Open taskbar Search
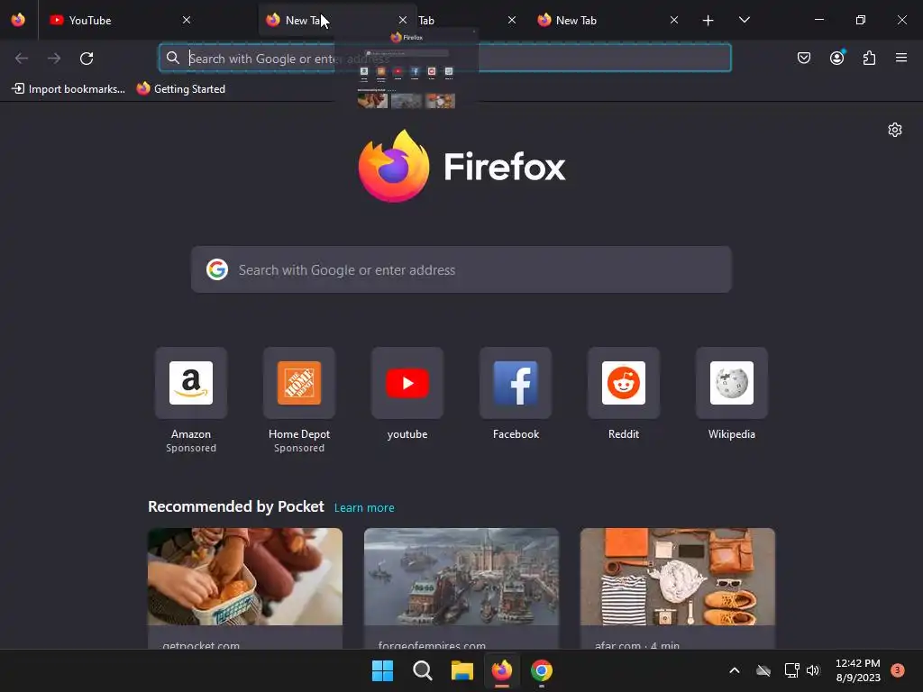The width and height of the screenshot is (923, 692). [x=422, y=670]
